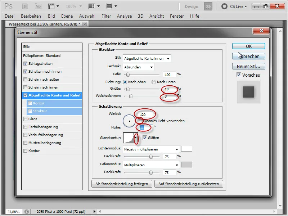The width and height of the screenshot is (288, 216).
Task: Open the Datei menu
Action: tap(10, 16)
